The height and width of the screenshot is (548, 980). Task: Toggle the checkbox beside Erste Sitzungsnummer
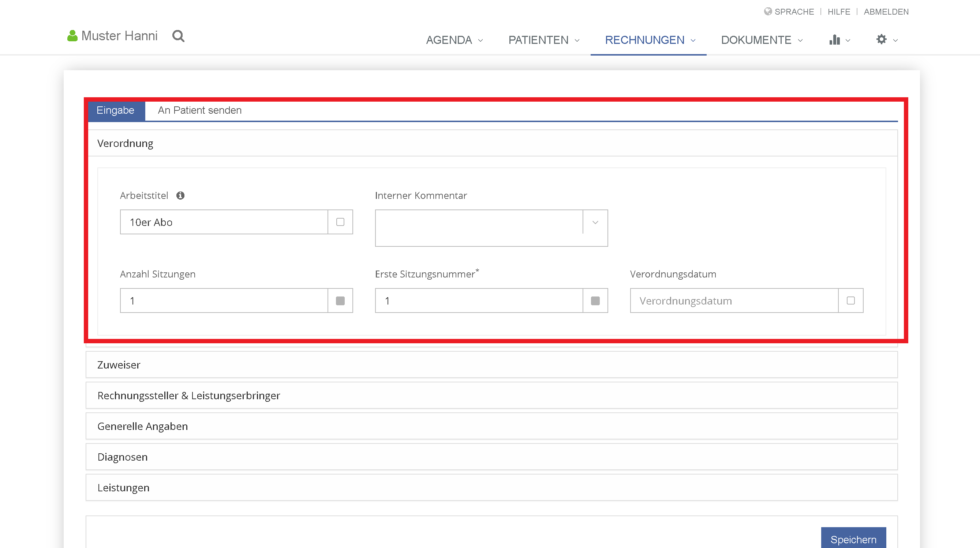tap(595, 301)
